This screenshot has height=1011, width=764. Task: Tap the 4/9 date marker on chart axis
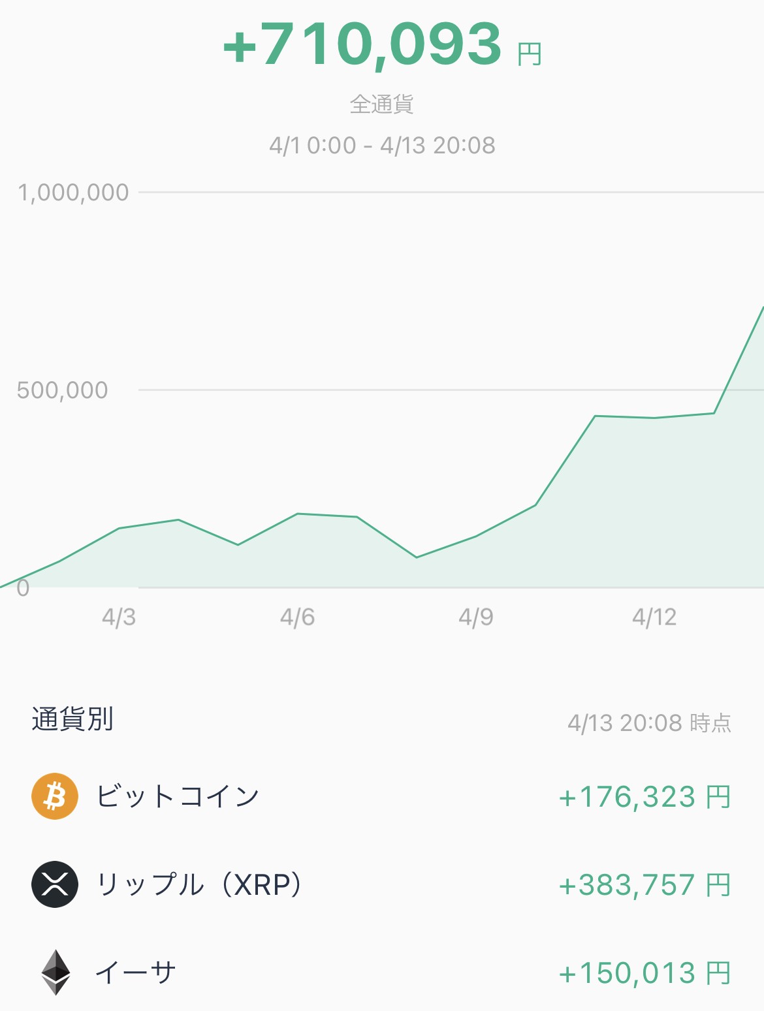[x=476, y=617]
